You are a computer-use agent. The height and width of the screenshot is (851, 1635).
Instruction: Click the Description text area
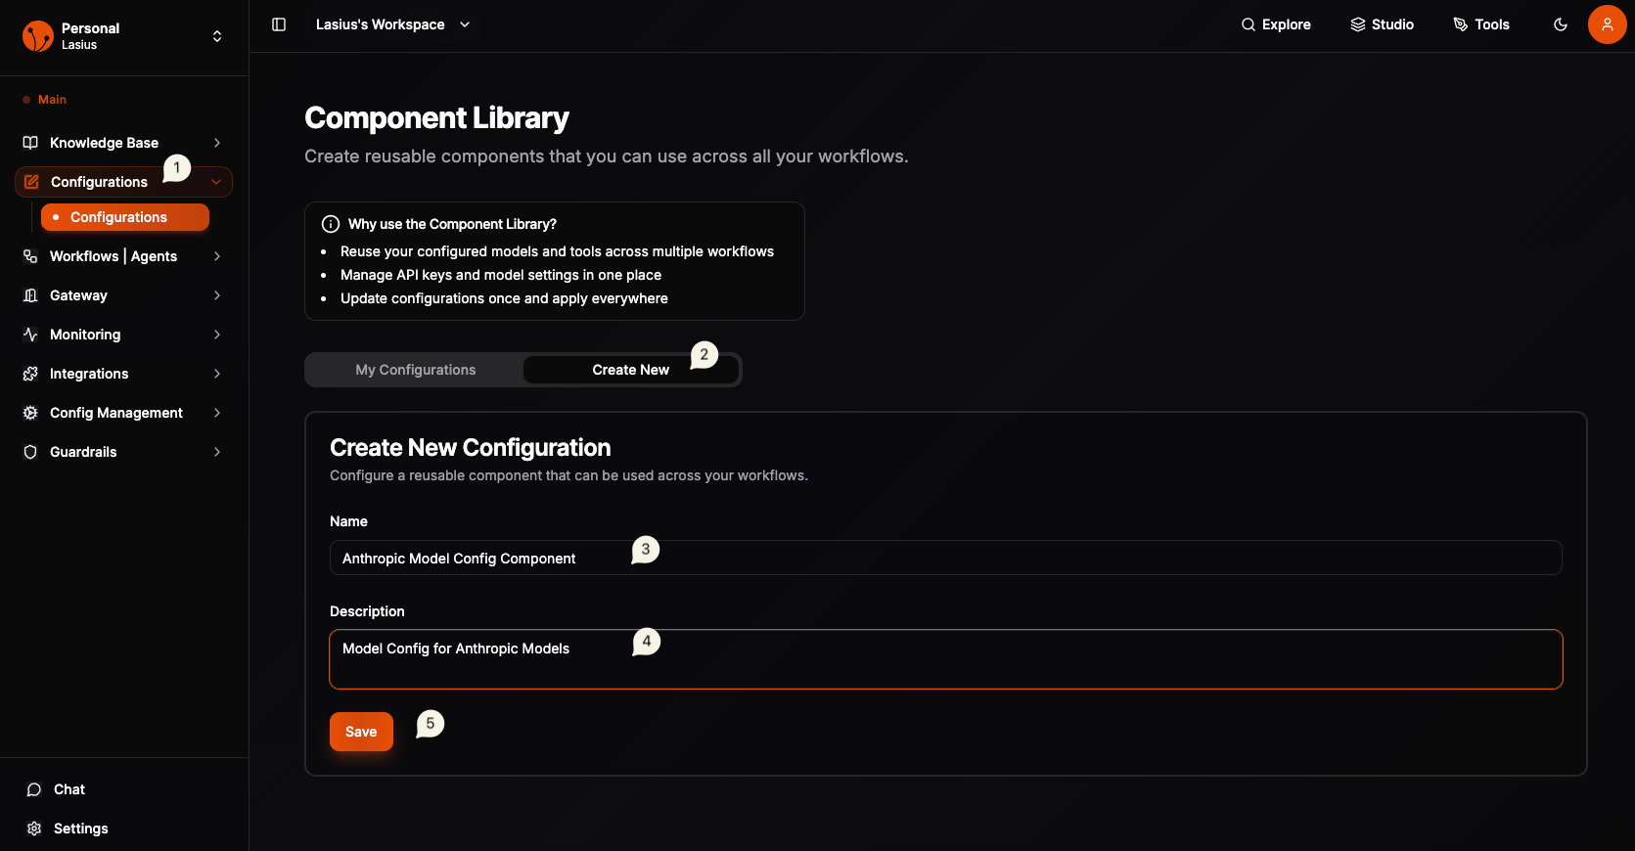(945, 659)
